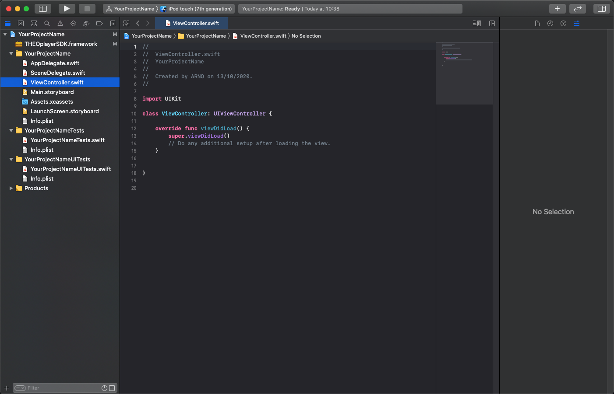Open the Source Control navigator icon
The width and height of the screenshot is (614, 394).
point(21,24)
